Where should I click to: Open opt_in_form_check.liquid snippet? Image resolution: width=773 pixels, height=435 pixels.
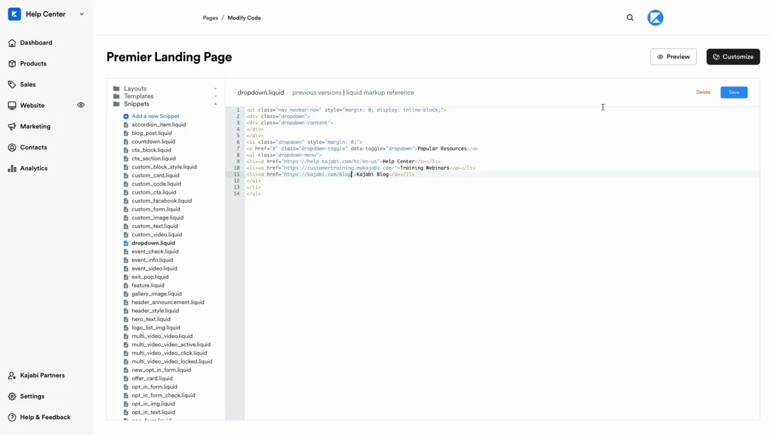163,396
